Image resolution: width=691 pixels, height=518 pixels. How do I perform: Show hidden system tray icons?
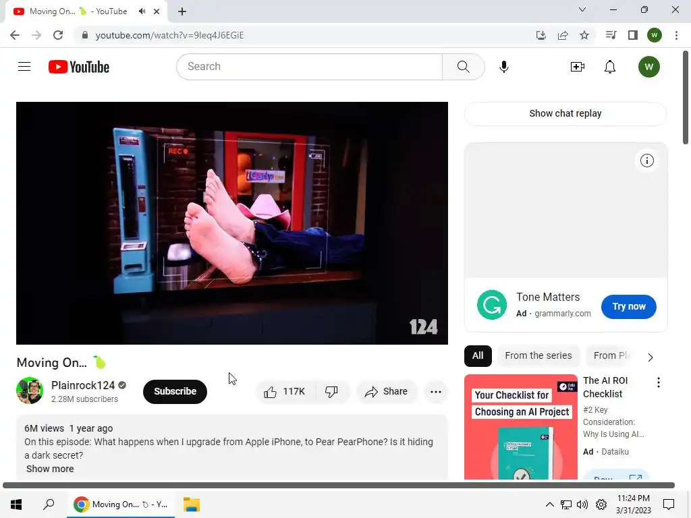549,505
